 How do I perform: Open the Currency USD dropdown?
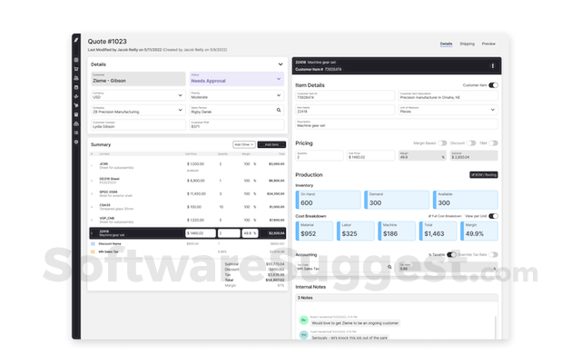click(138, 95)
